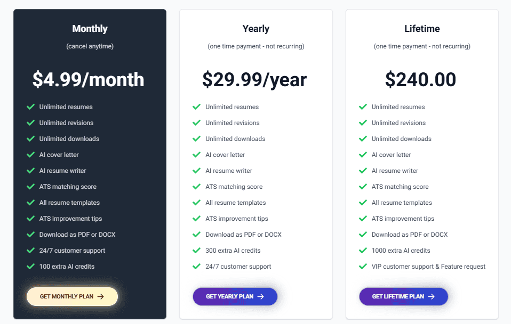Click the checkmark beside Unlimited resumes in Monthly plan
The height and width of the screenshot is (324, 511).
pos(31,106)
